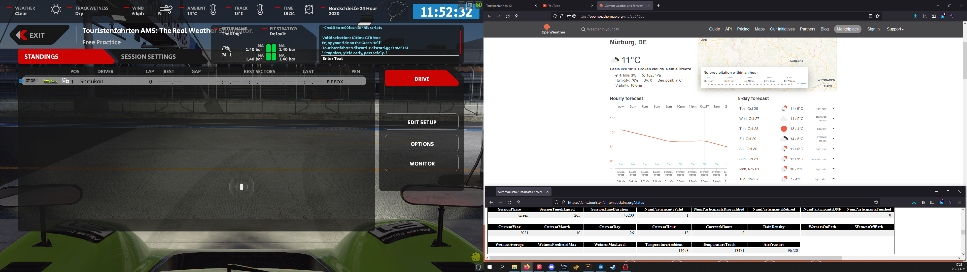The width and height of the screenshot is (967, 272).
Task: Click the OpenWeather logo
Action: coord(553,29)
